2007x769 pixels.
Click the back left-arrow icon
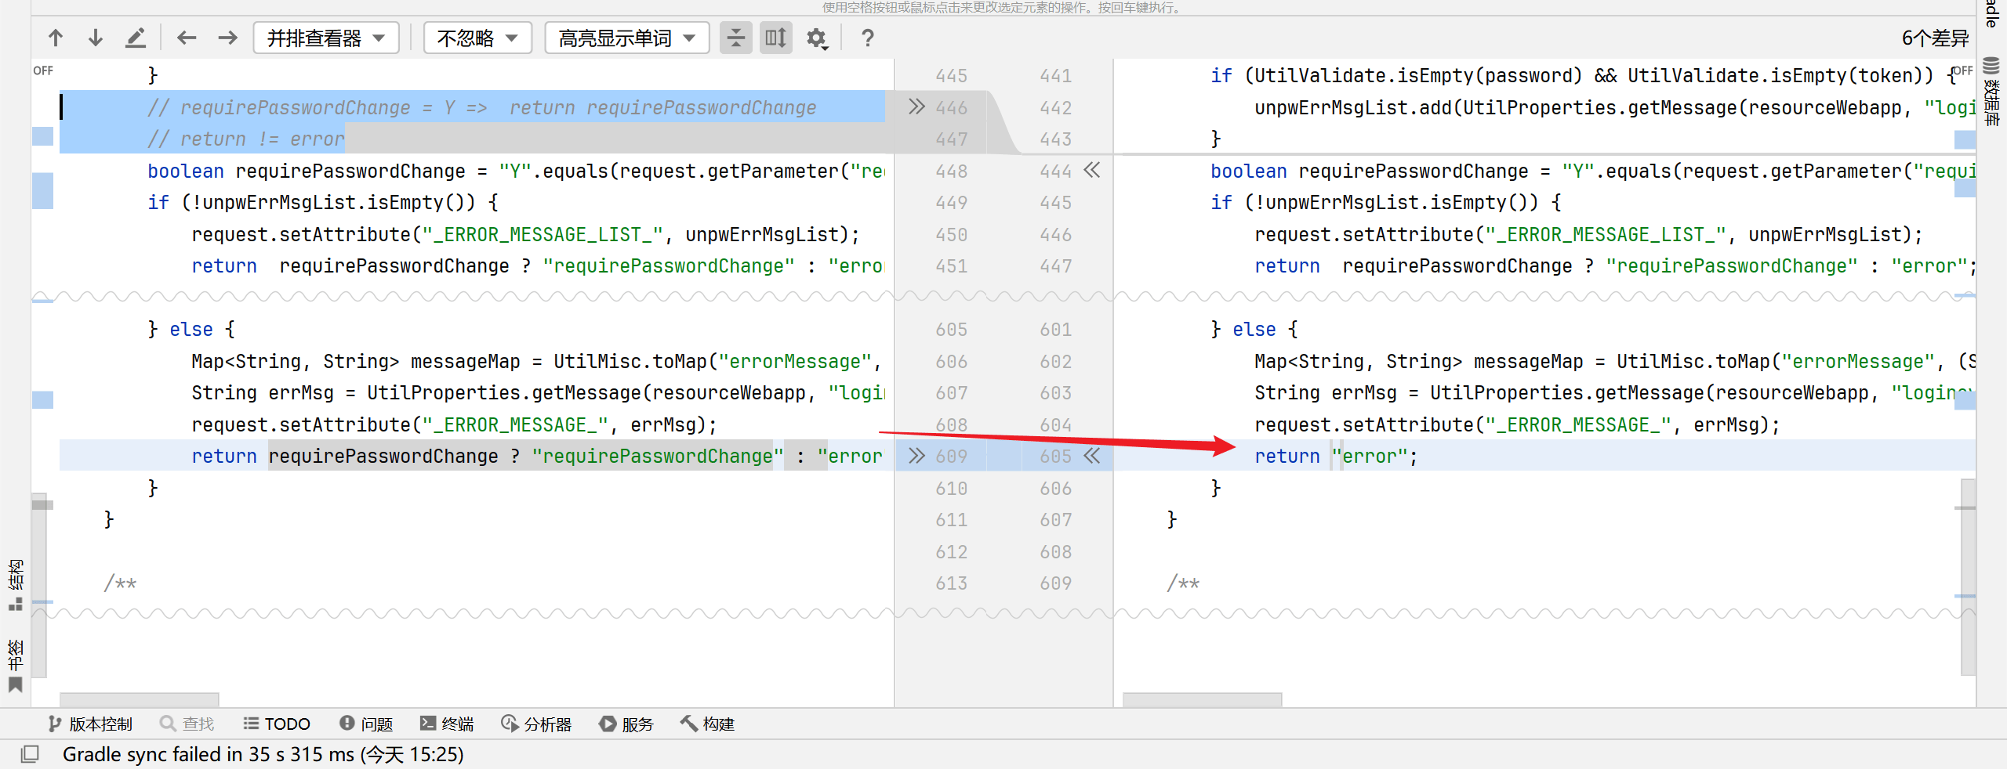tap(187, 38)
